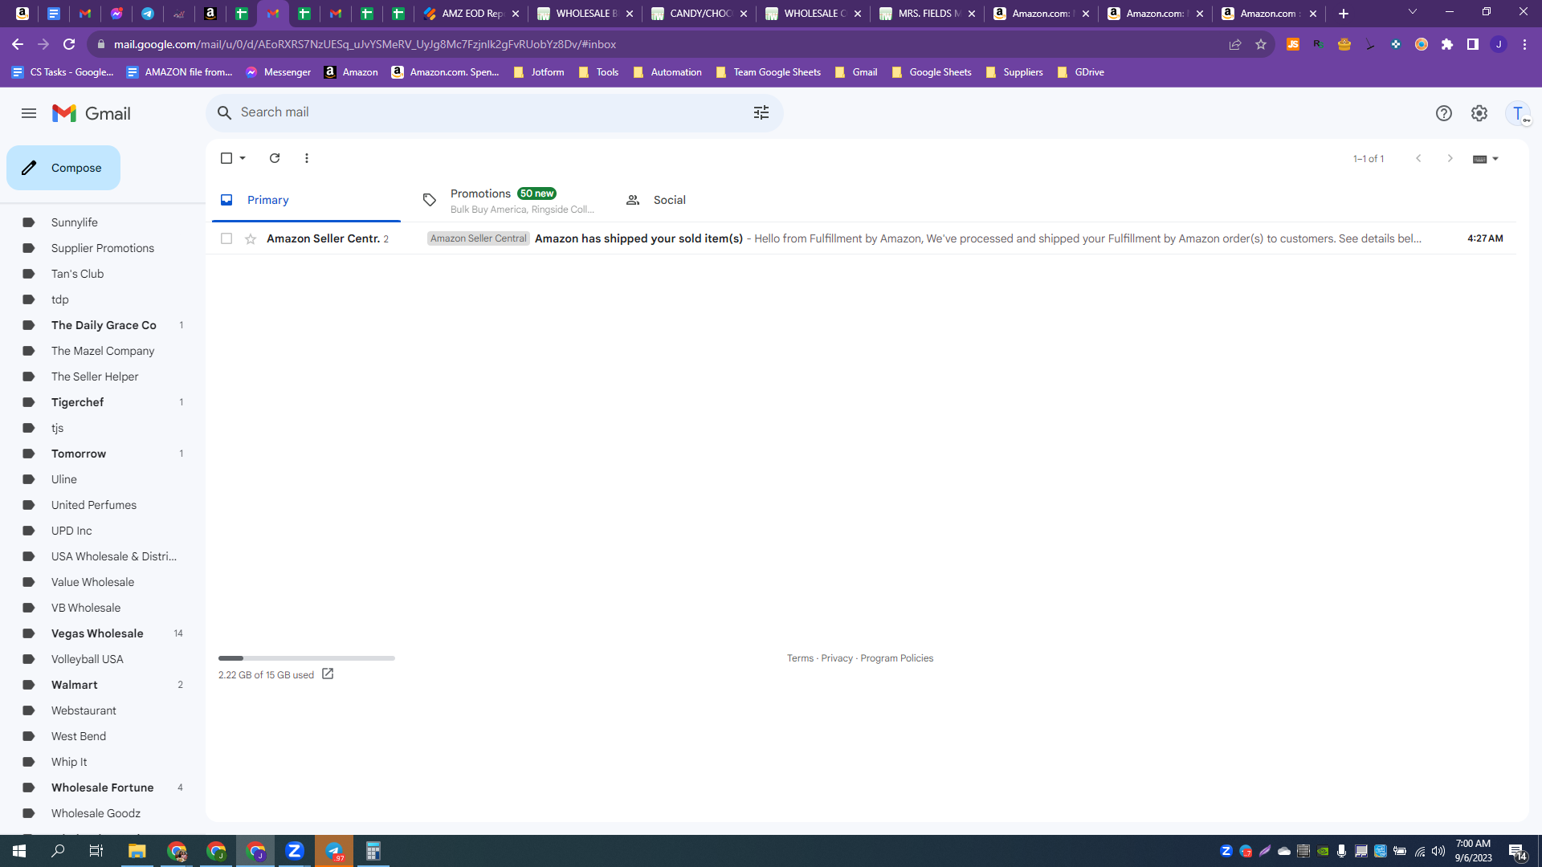Open the Automation bookmark folder
The width and height of the screenshot is (1542, 867).
[667, 72]
